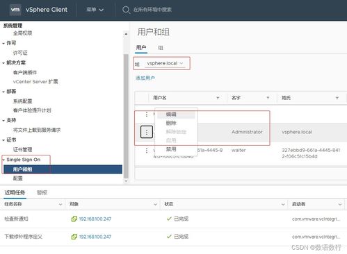Click the filter icon in 姓氏 column
The width and height of the screenshot is (347, 254).
[x=337, y=98]
